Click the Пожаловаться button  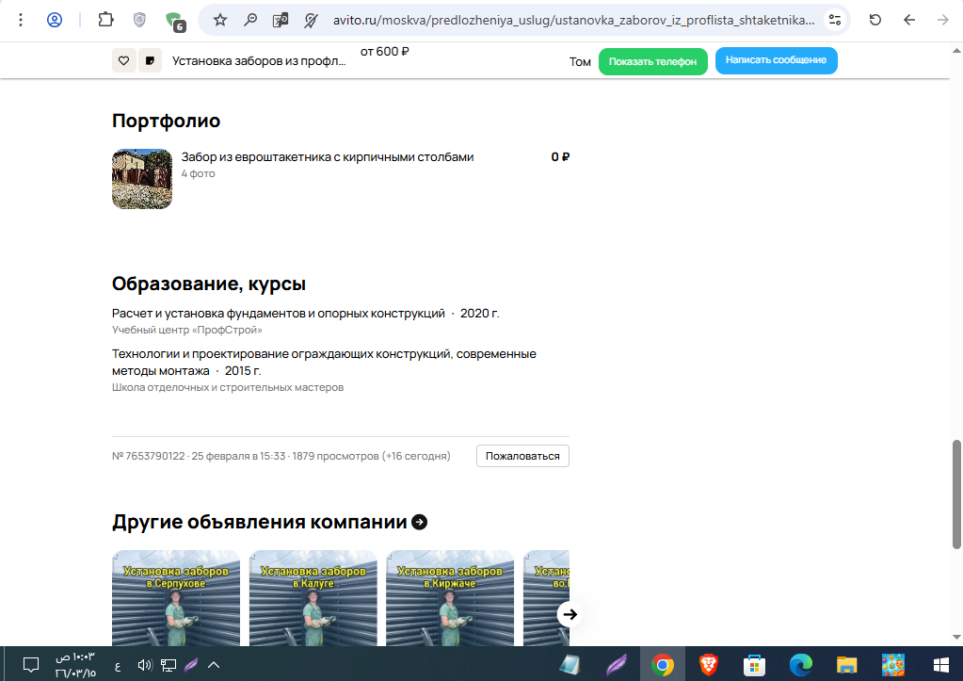[522, 456]
